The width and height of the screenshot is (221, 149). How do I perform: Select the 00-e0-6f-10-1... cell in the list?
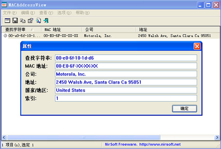point(24,36)
